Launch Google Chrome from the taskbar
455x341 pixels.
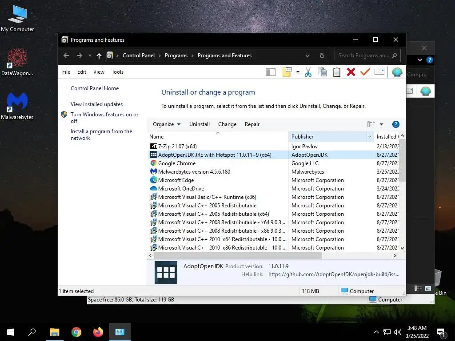click(x=76, y=332)
